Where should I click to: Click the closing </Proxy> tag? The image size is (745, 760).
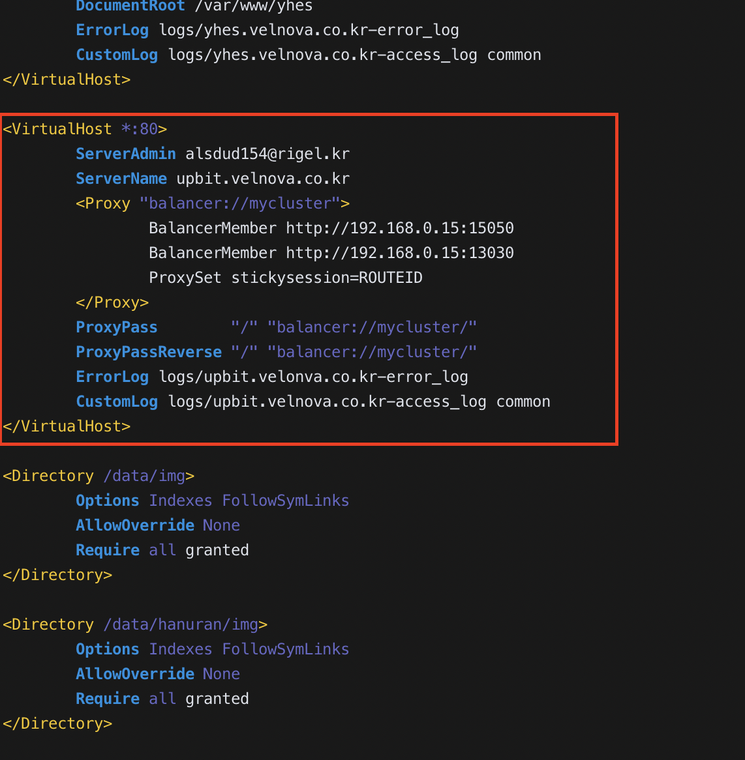coord(112,302)
